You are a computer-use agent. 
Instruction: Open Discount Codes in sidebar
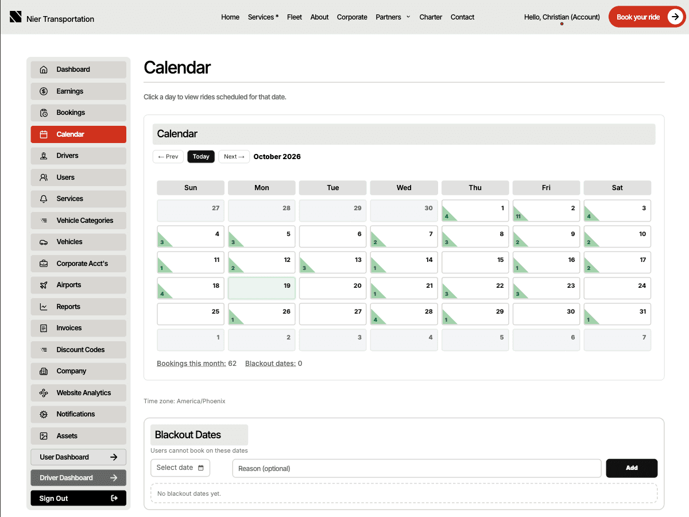79,350
